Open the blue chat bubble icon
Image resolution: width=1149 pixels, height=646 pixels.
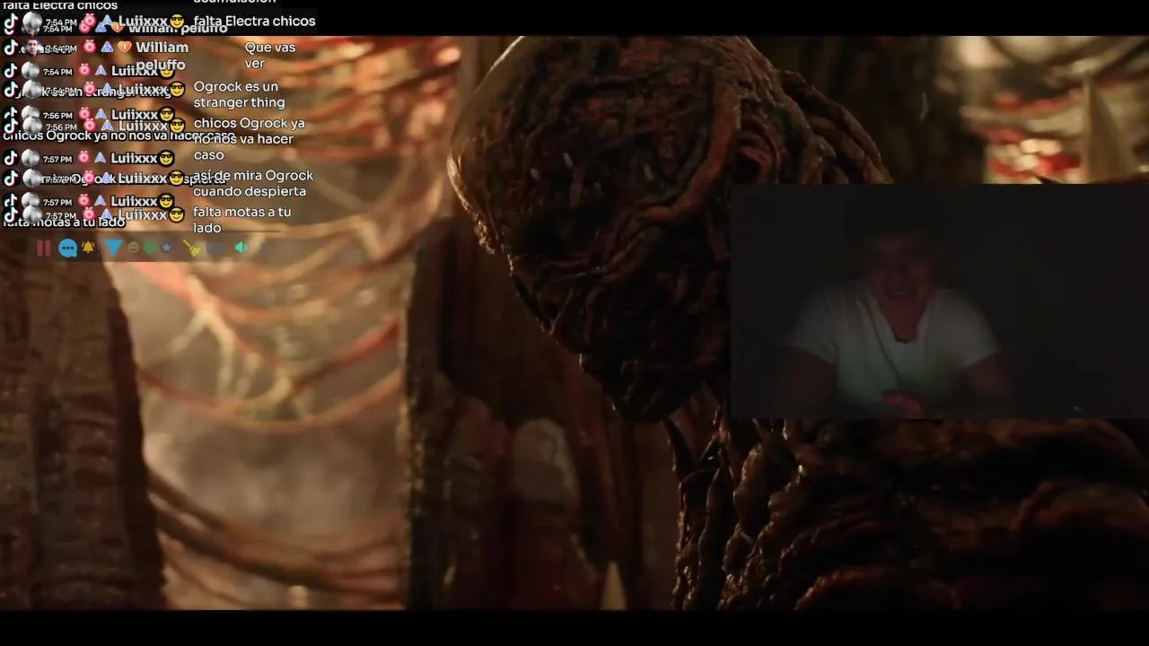(68, 249)
